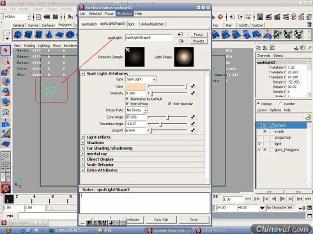Click the light Color swatch
This screenshot has width=313, height=234.
tap(135, 86)
